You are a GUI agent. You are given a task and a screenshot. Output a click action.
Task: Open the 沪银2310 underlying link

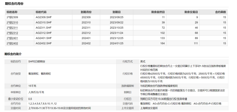point(12,22)
